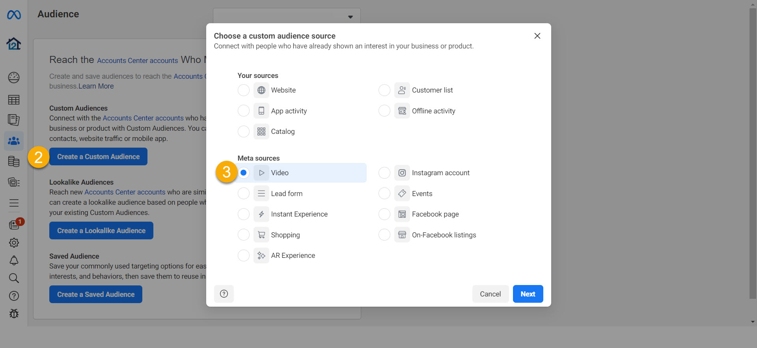The height and width of the screenshot is (348, 757).
Task: Select the Customer list radio button
Action: click(384, 90)
